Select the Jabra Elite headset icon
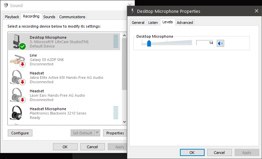262x159 pixels. 17,78
